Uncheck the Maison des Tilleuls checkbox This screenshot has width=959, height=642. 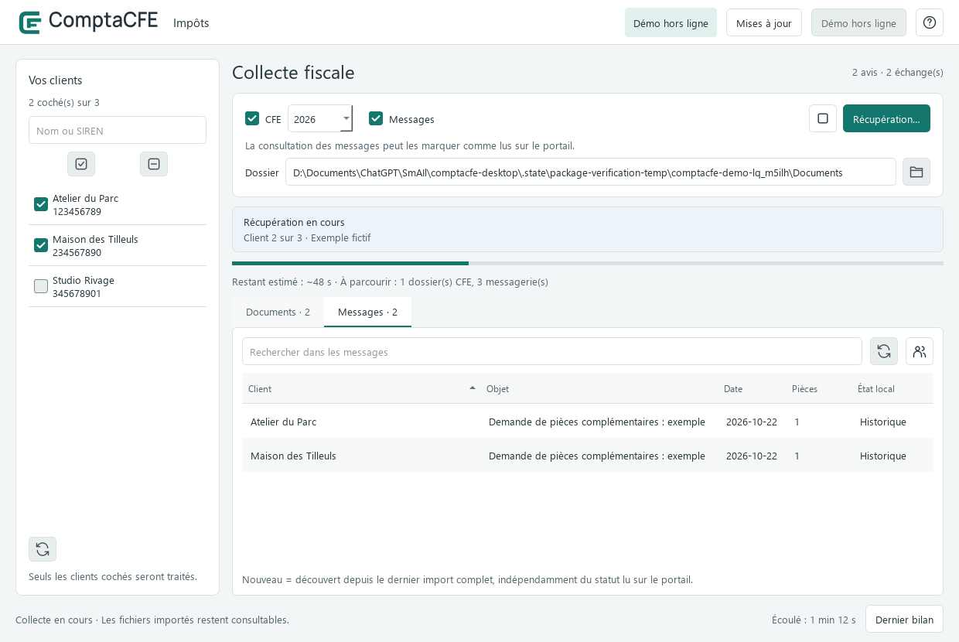point(41,245)
